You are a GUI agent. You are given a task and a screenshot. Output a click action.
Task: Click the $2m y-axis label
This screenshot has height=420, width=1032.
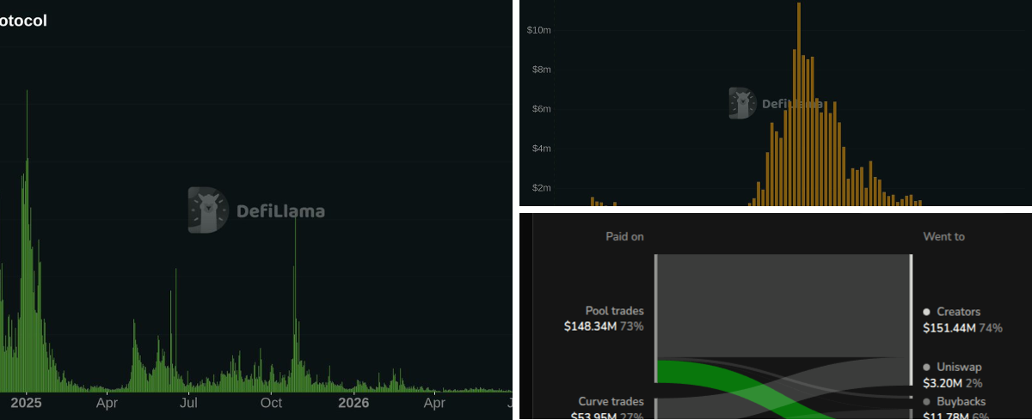542,188
